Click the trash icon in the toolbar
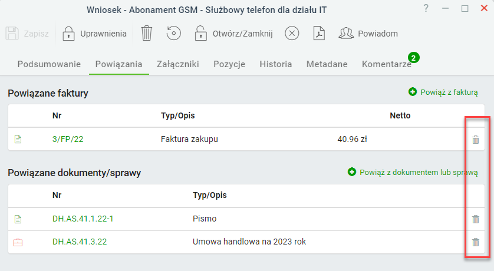The width and height of the screenshot is (494, 271). pos(147,34)
